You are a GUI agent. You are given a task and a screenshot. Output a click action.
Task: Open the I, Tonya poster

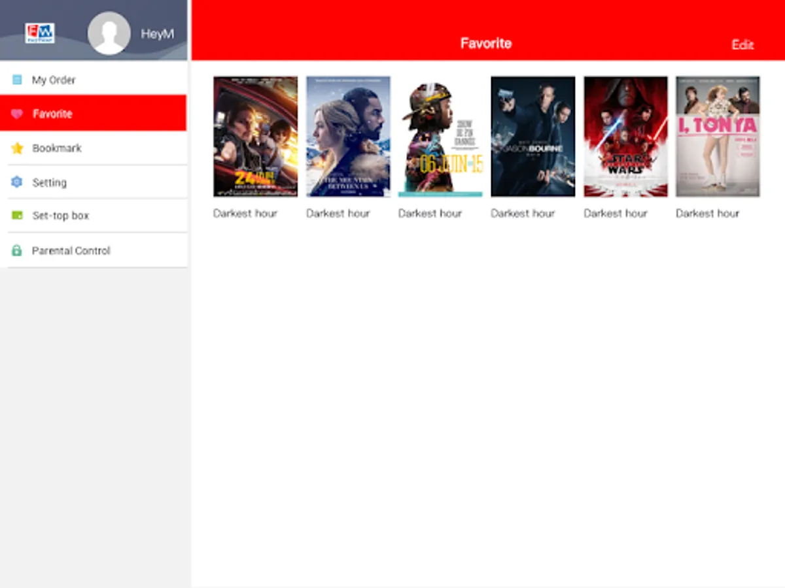(718, 137)
